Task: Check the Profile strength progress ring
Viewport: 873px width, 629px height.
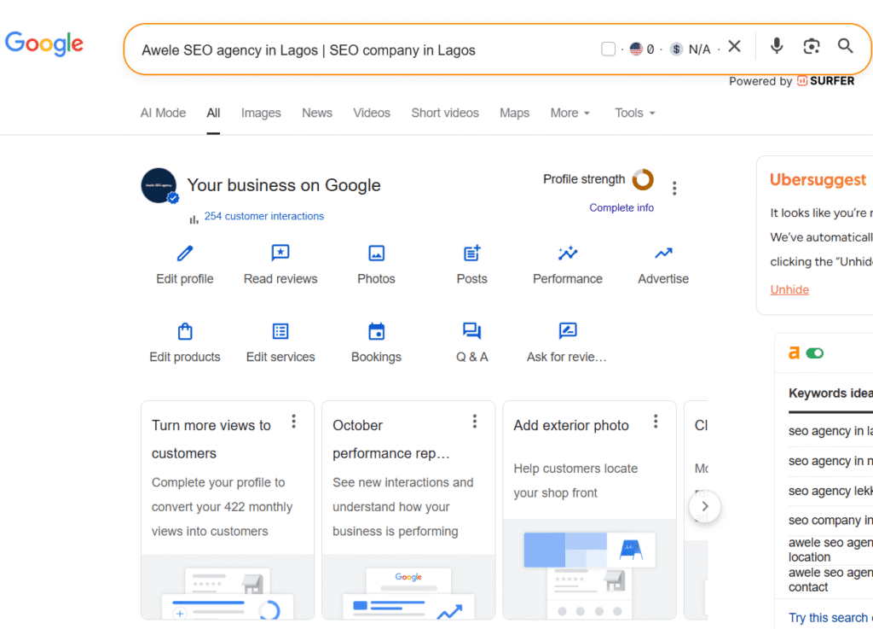Action: point(642,179)
